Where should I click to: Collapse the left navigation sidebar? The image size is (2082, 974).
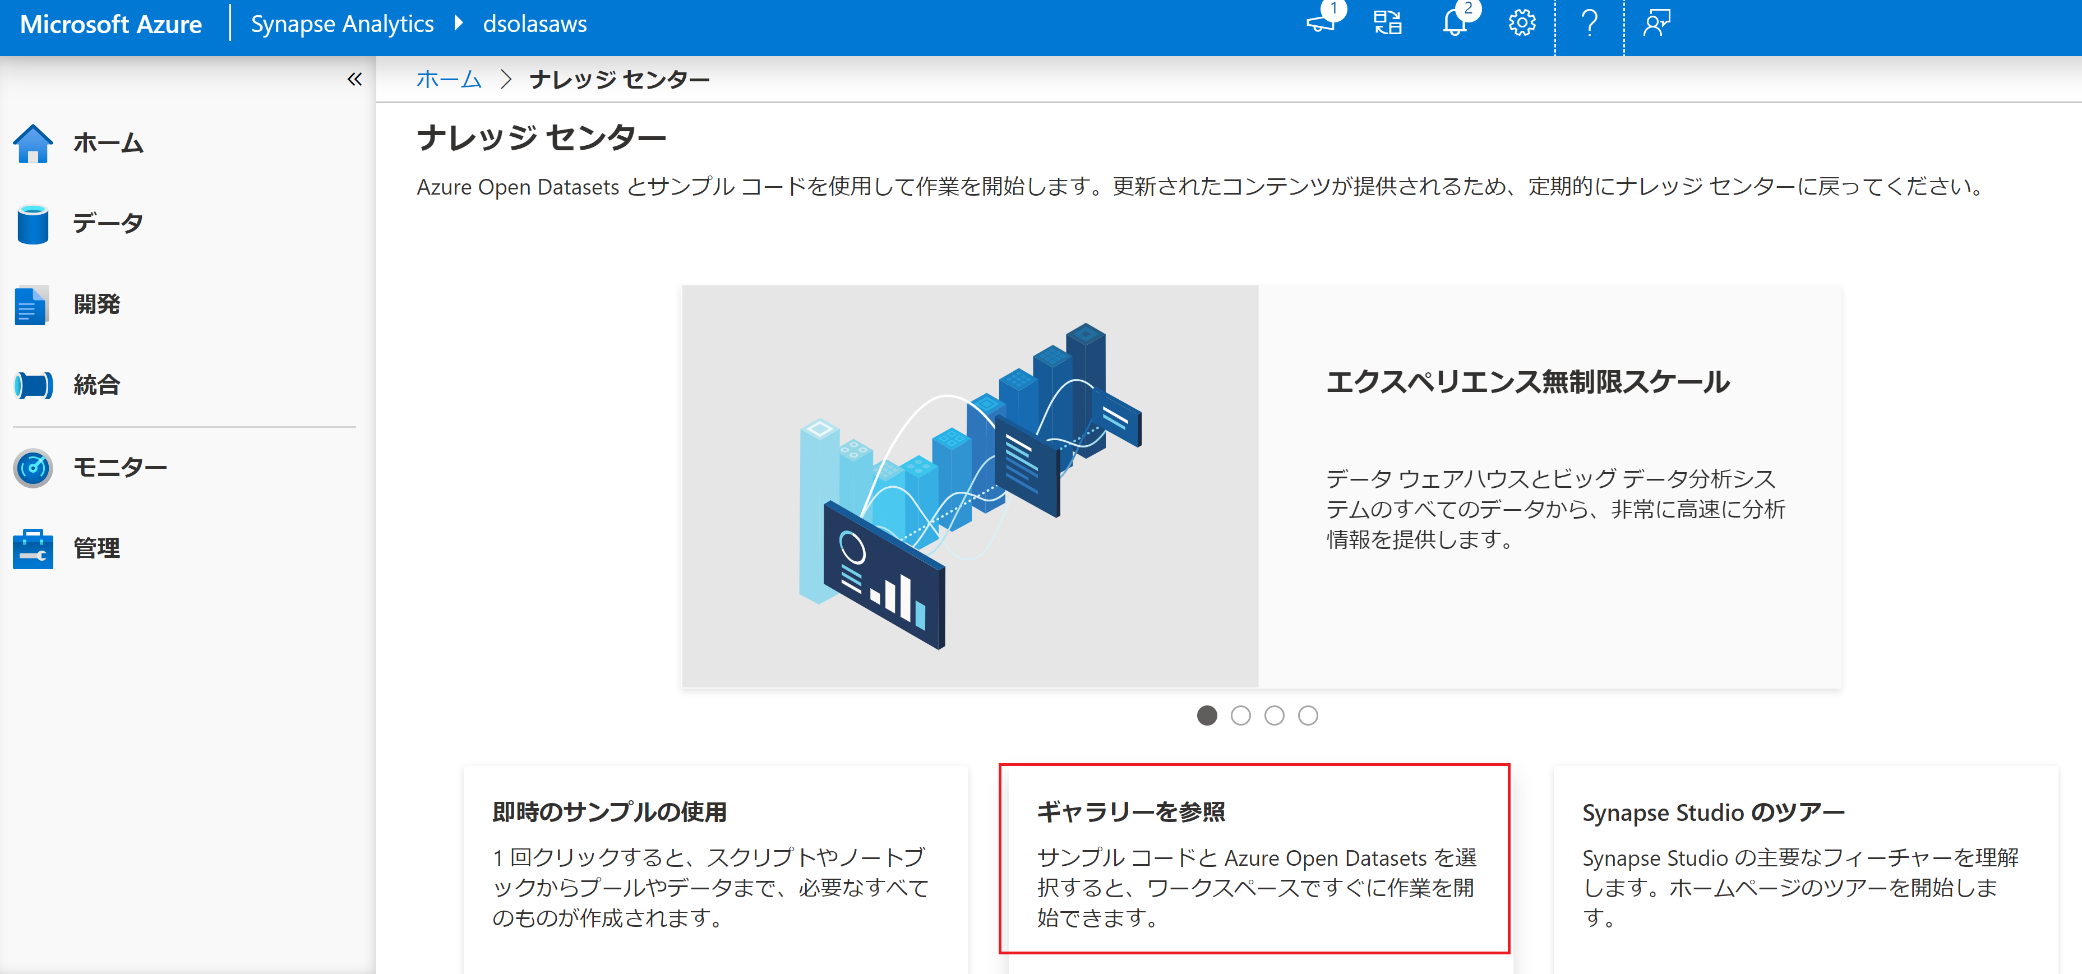(x=354, y=79)
